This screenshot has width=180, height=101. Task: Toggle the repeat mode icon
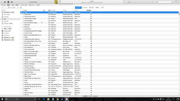(x=124, y=1)
